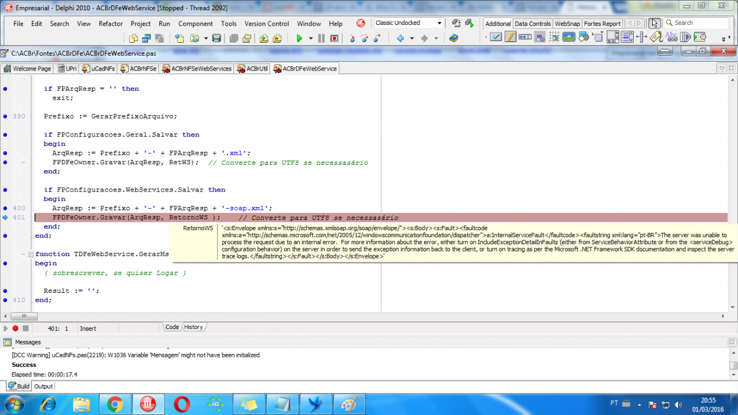Select the Fortes Report palette tab

coord(602,24)
